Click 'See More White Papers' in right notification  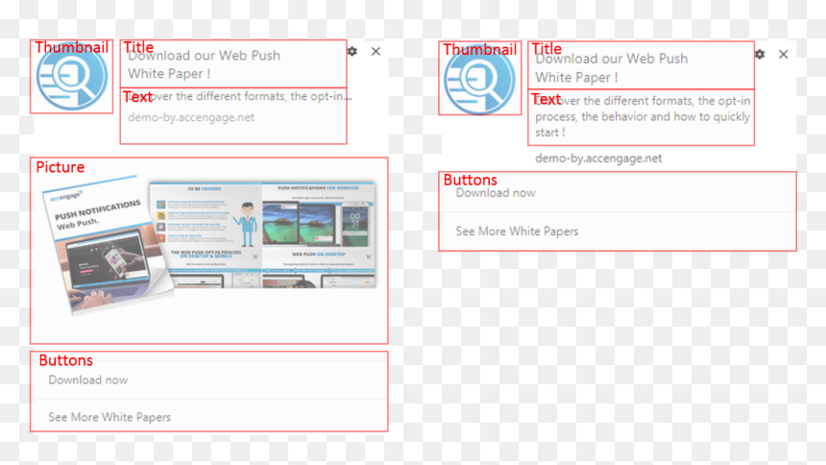click(x=518, y=231)
